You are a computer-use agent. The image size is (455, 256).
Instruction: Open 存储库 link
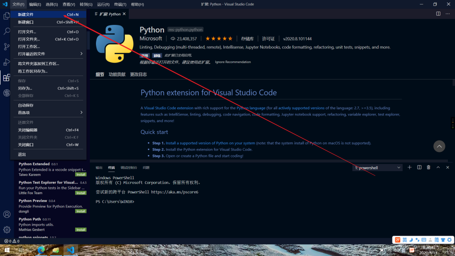pos(247,39)
